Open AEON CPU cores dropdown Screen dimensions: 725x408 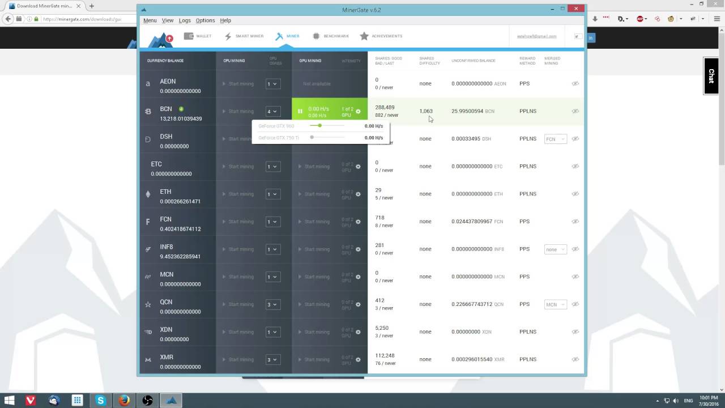point(273,84)
